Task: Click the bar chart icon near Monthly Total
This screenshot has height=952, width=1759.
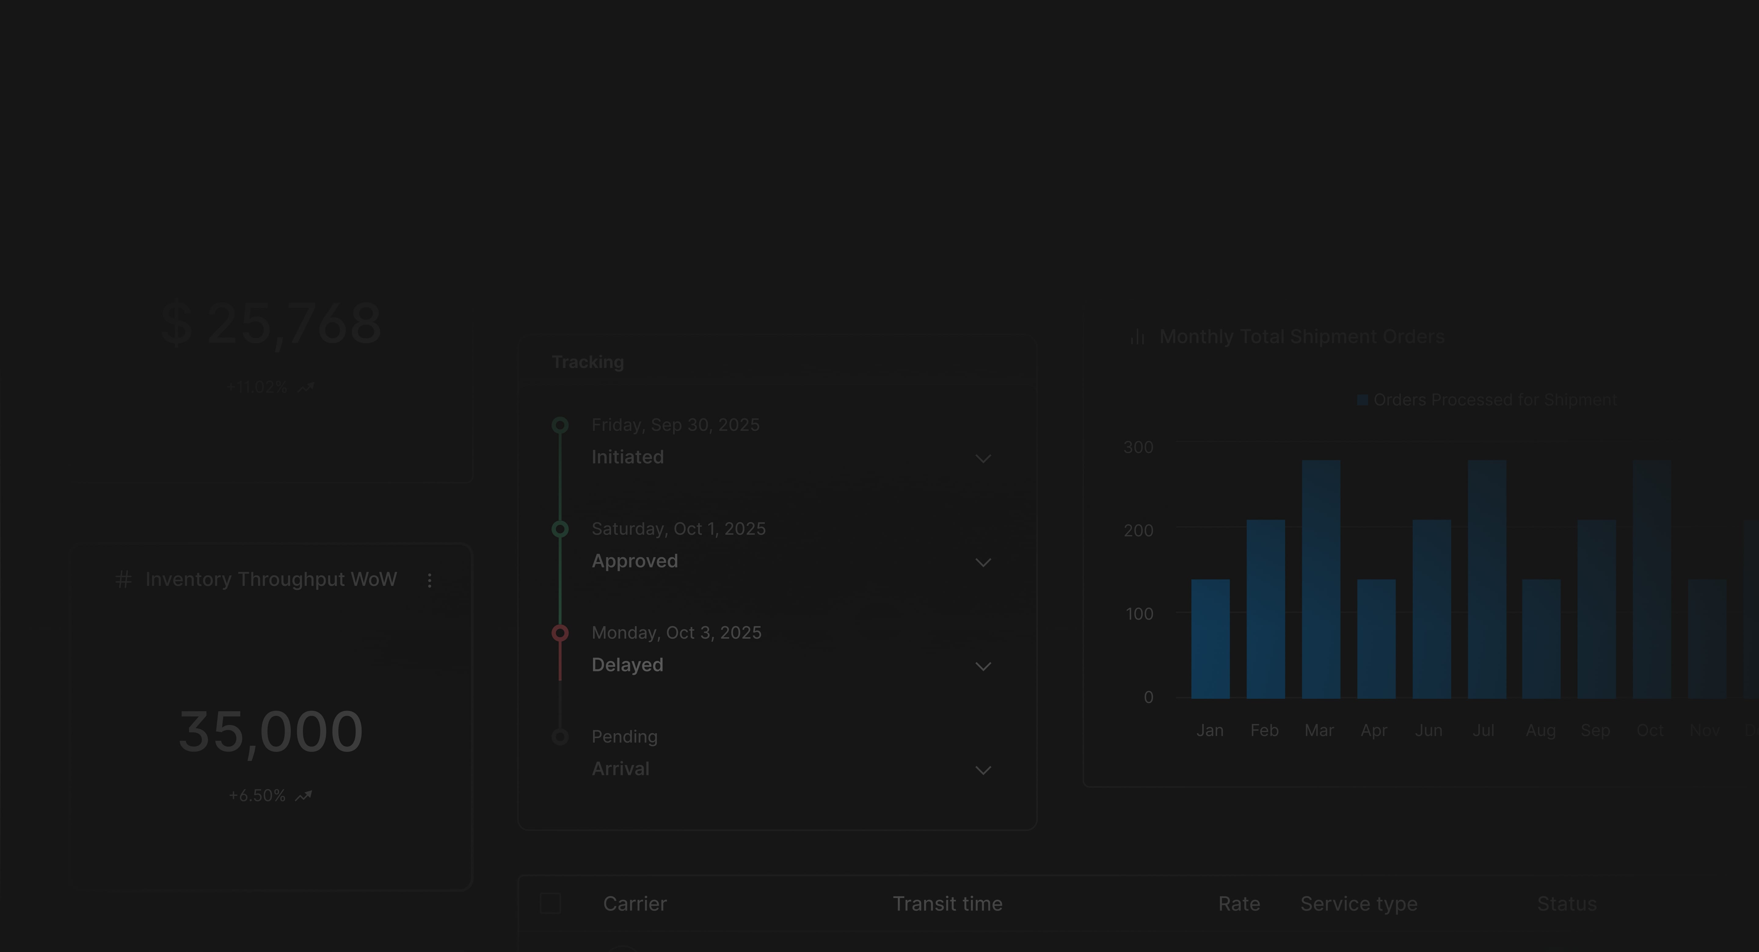Action: click(x=1137, y=337)
